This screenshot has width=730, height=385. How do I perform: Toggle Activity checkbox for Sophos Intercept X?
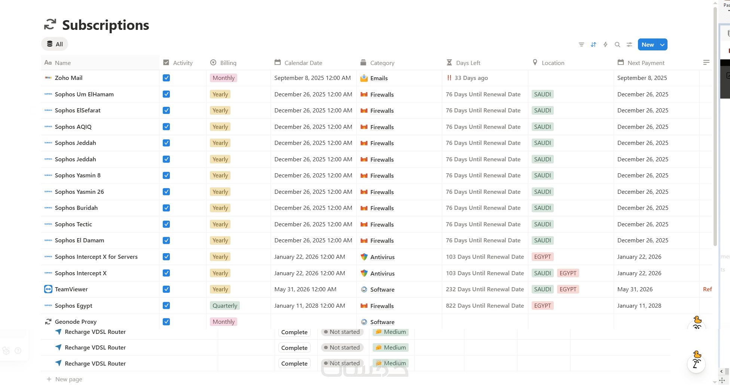(167, 273)
